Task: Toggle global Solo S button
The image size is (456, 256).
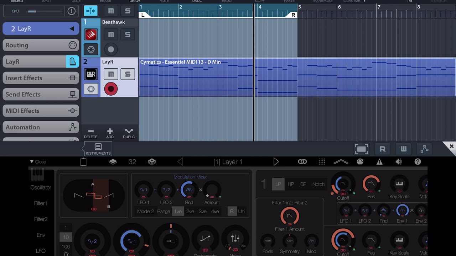Action: pyautogui.click(x=128, y=11)
